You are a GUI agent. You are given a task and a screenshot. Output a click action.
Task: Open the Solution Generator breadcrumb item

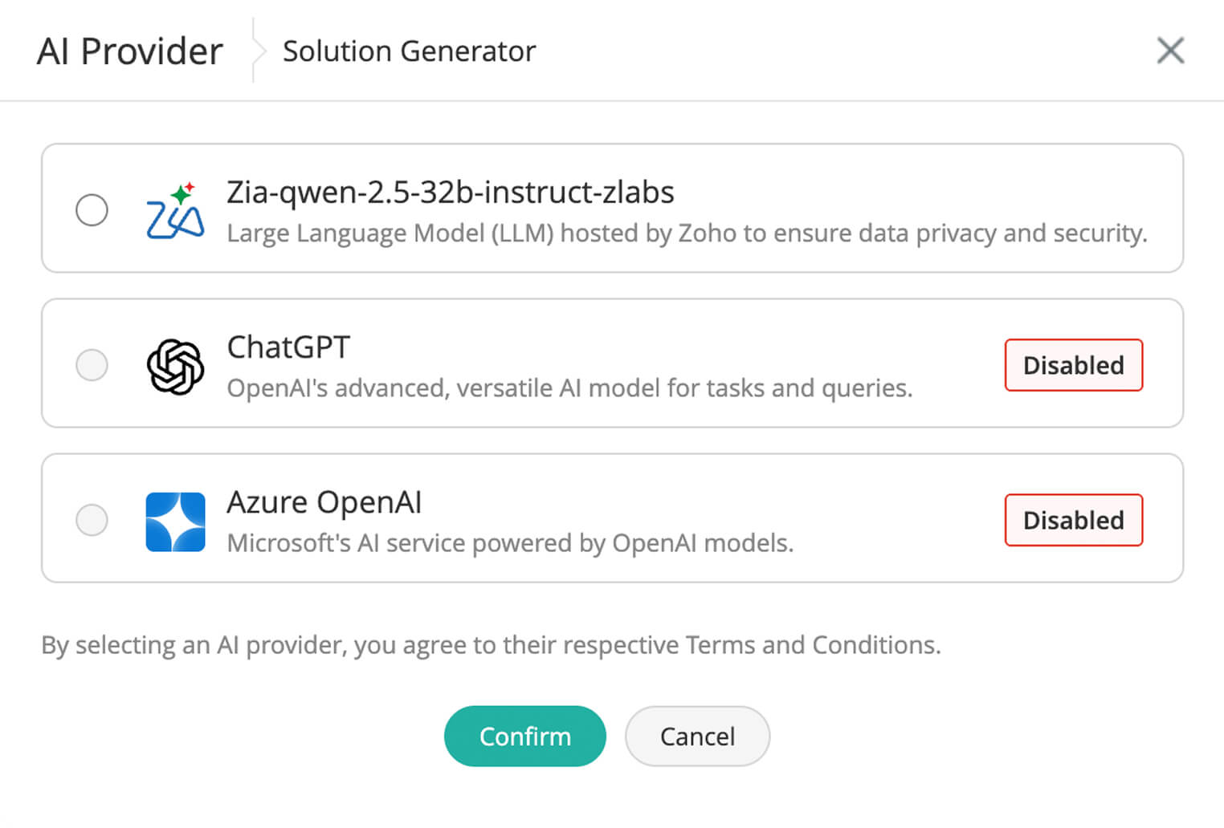pyautogui.click(x=409, y=51)
